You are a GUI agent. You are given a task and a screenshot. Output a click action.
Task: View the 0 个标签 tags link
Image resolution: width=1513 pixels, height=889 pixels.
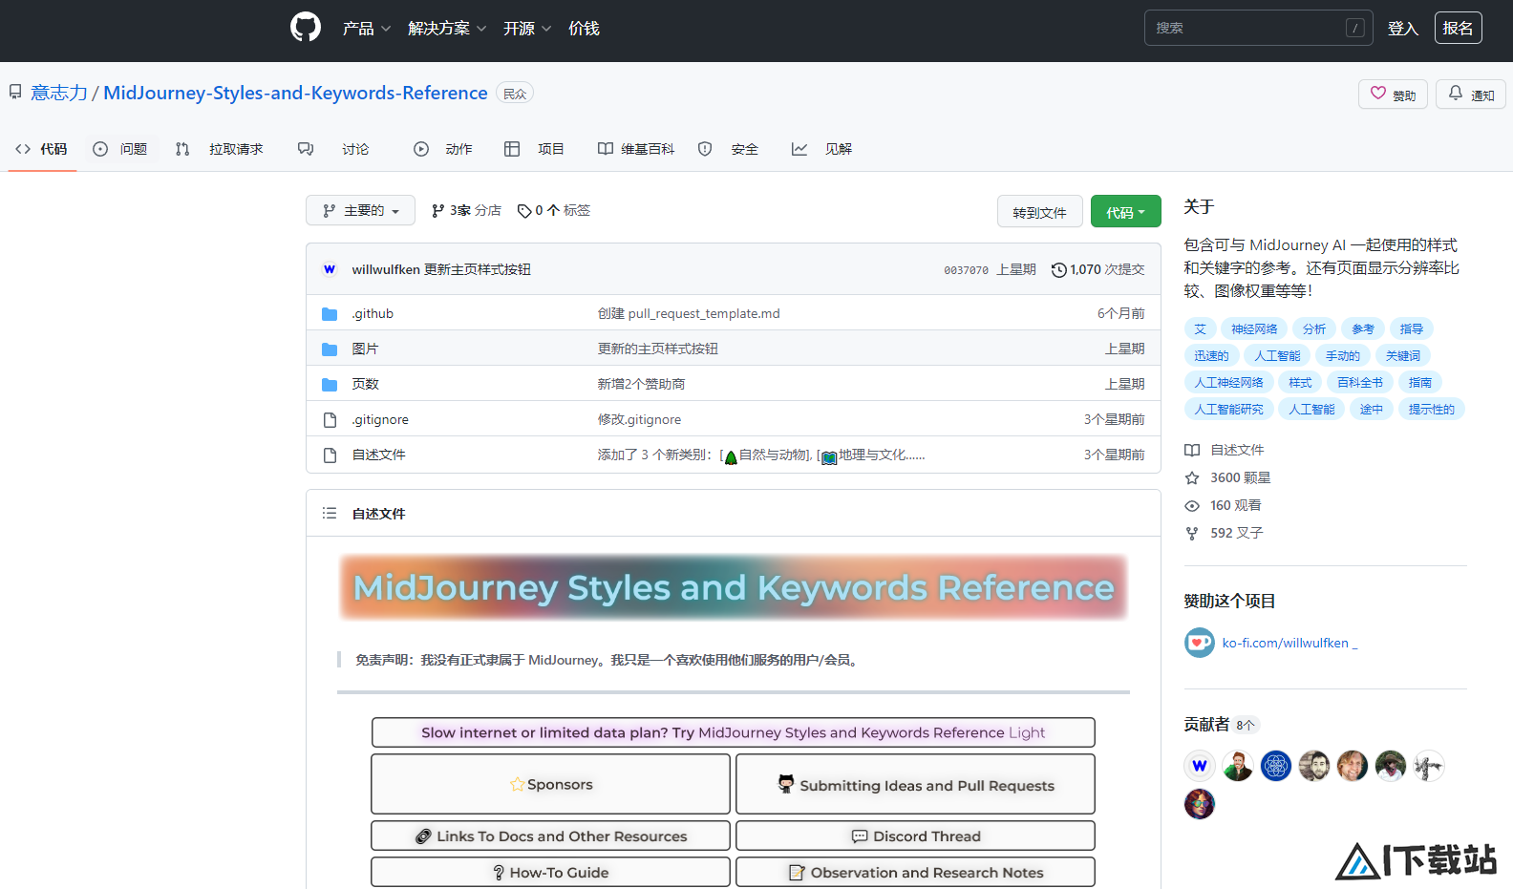[554, 210]
